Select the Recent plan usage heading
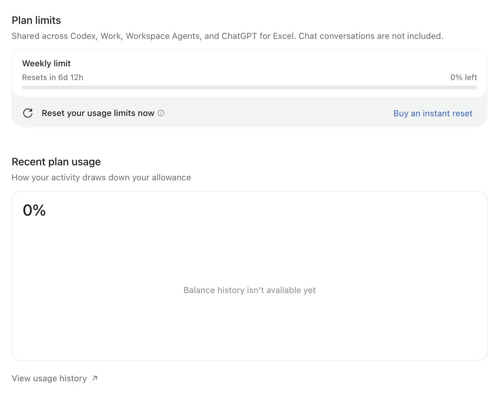The width and height of the screenshot is (499, 394). click(56, 162)
